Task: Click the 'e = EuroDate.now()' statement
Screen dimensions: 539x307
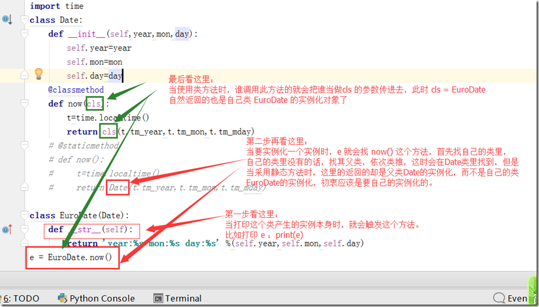Action: (71, 257)
